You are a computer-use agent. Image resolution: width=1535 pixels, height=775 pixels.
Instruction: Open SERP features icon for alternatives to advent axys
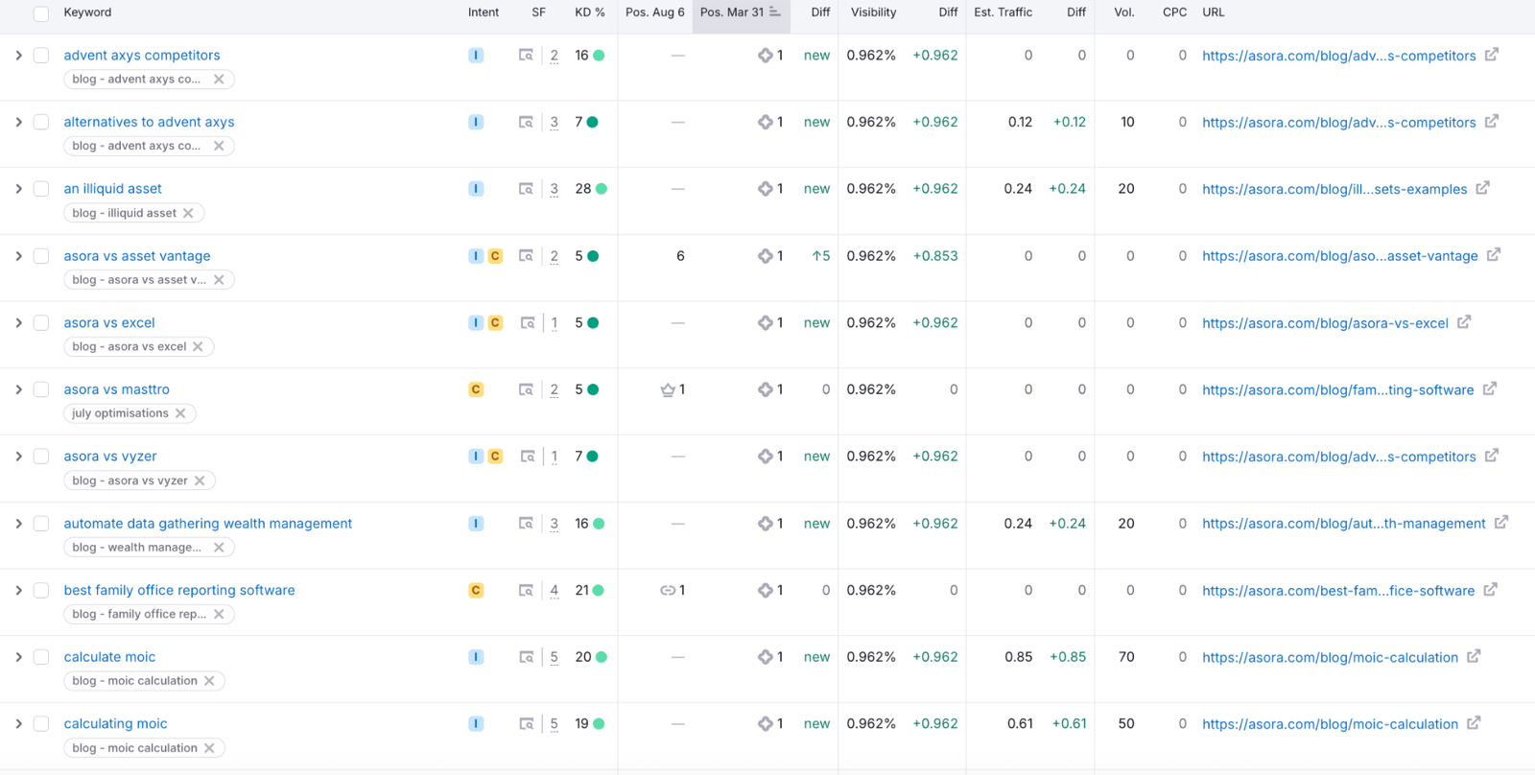tap(526, 123)
